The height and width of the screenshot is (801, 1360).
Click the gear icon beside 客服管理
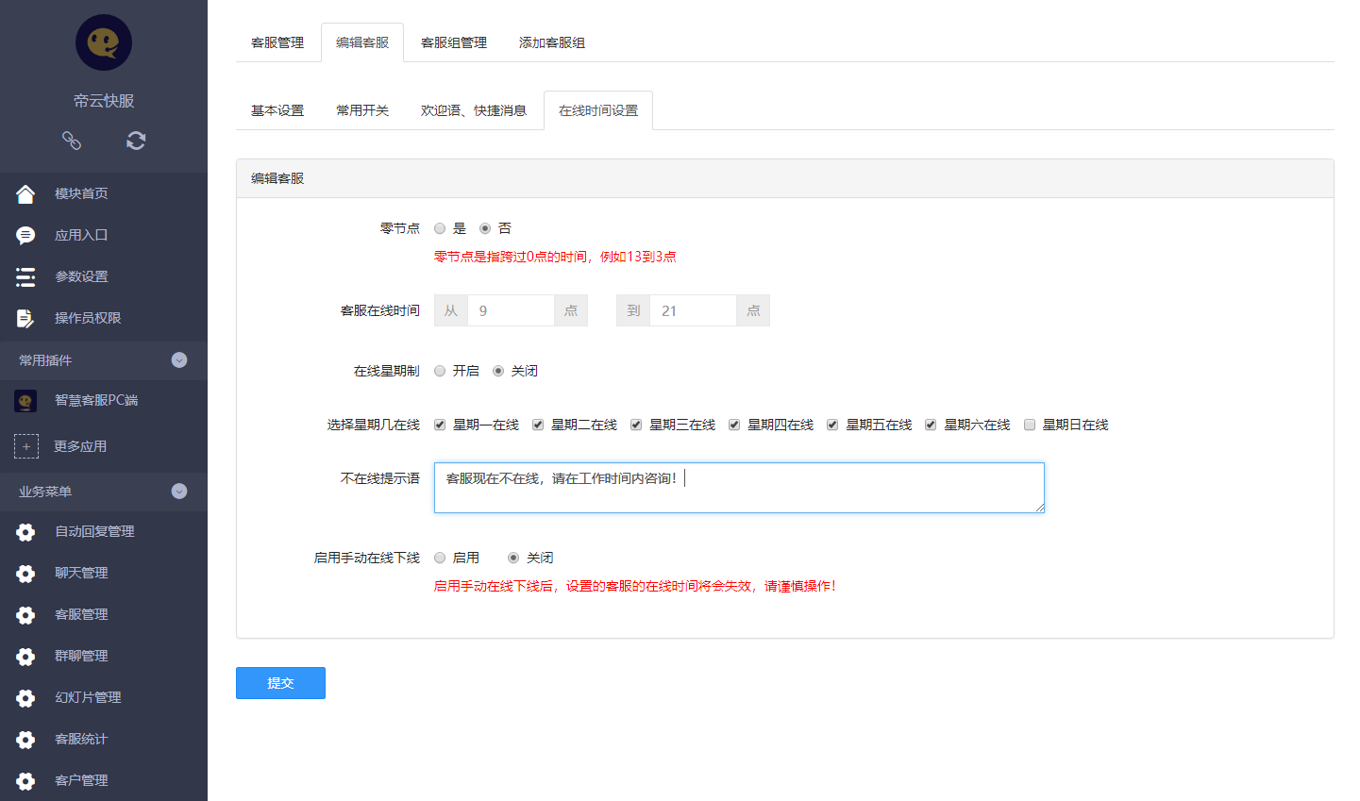coord(25,615)
